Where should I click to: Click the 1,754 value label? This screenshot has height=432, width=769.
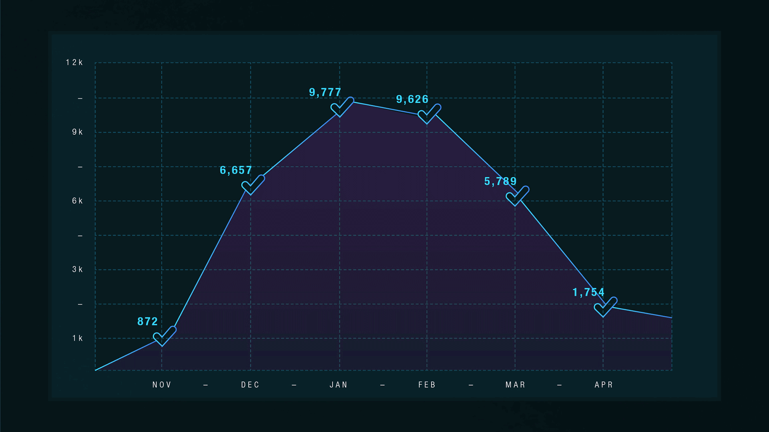tap(588, 292)
